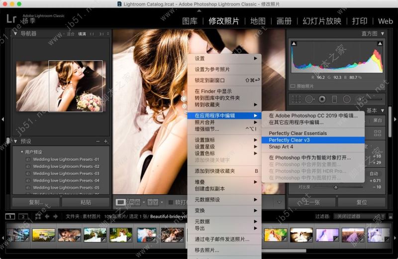Select the Adjustment Brush tool

click(369, 99)
